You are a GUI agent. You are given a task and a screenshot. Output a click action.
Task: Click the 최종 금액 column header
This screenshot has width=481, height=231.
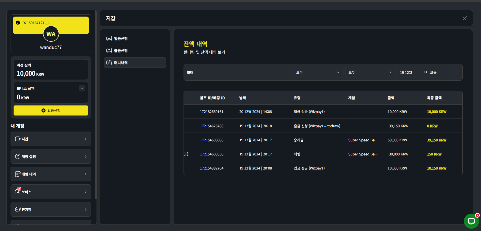(x=434, y=98)
